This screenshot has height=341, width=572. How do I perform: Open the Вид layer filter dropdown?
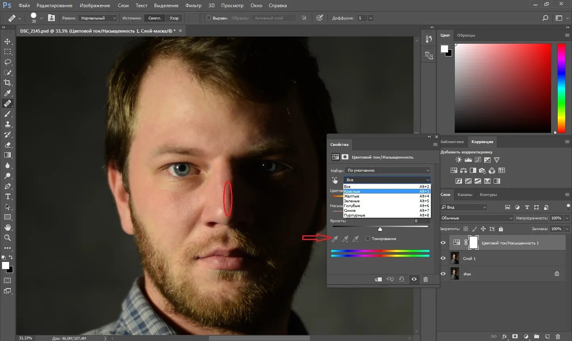pyautogui.click(x=464, y=207)
